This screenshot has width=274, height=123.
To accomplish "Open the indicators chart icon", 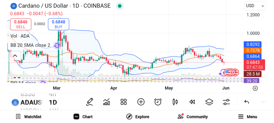I will coord(106,102).
